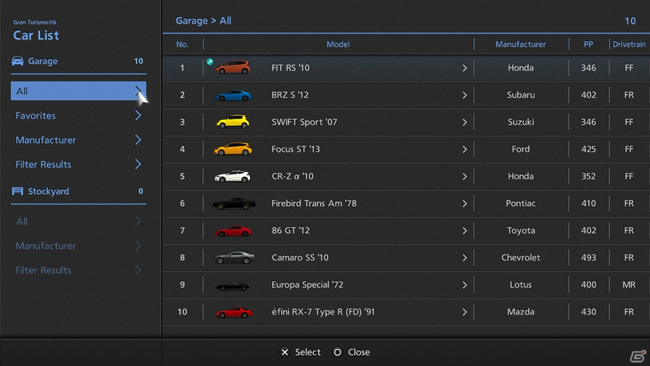Screen dimensions: 650x366
Task: Open the All item under Stockyard
Action: pyautogui.click(x=79, y=221)
